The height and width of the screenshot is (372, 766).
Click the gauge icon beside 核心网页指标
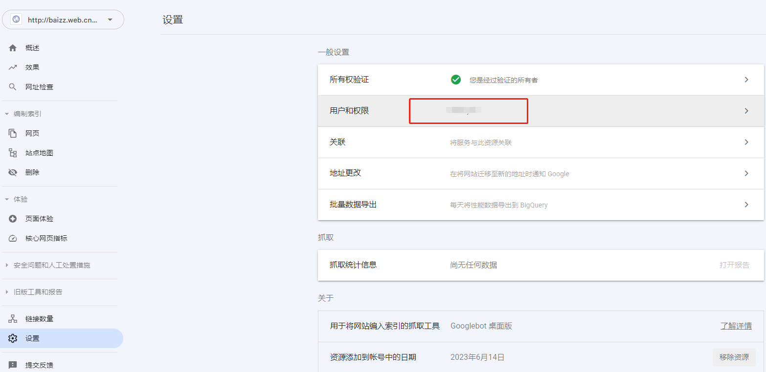[13, 238]
